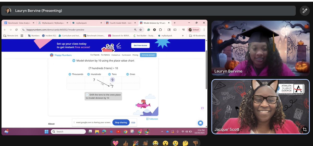Open the Numbers bookmark
The image size is (313, 146).
coord(34,36)
